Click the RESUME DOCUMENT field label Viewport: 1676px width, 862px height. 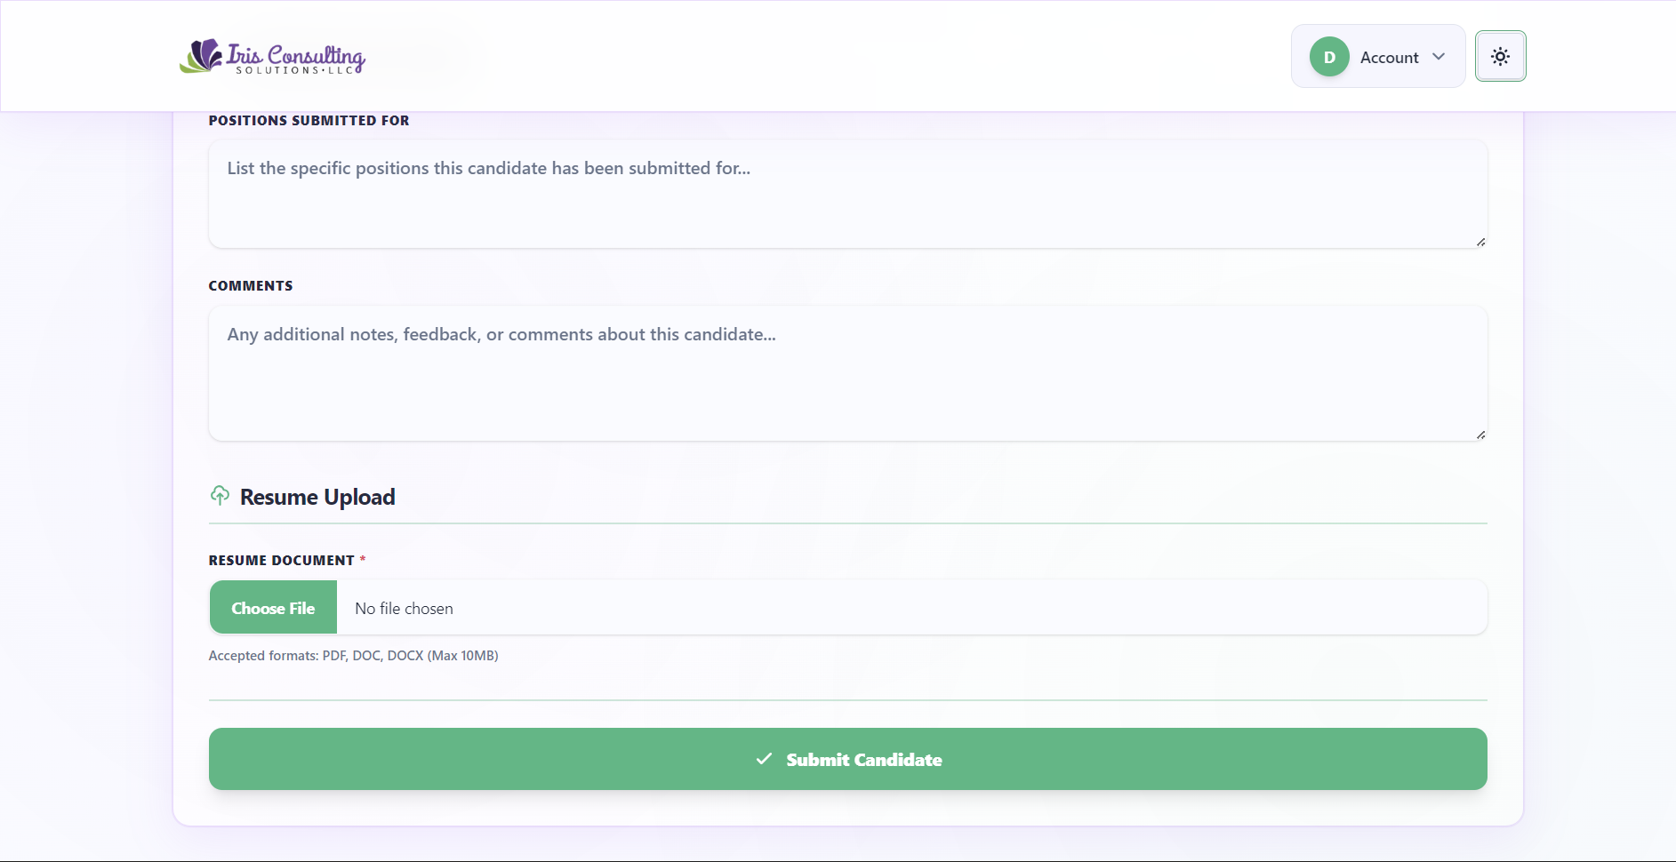[281, 561]
